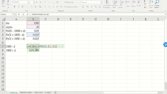Click horizontal scrollbar right arrow
167x94 pixels.
click(164, 92)
